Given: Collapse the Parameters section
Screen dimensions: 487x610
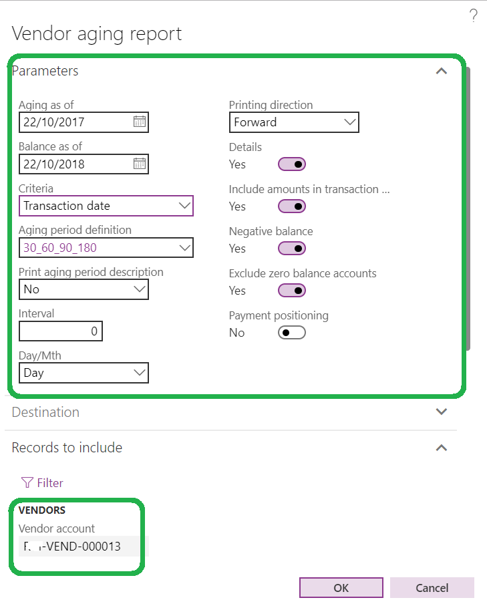Looking at the screenshot, I should (441, 71).
